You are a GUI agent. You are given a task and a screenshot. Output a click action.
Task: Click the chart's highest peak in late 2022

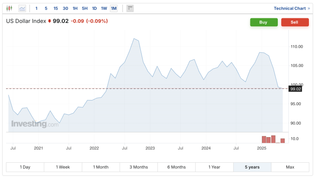134,39
